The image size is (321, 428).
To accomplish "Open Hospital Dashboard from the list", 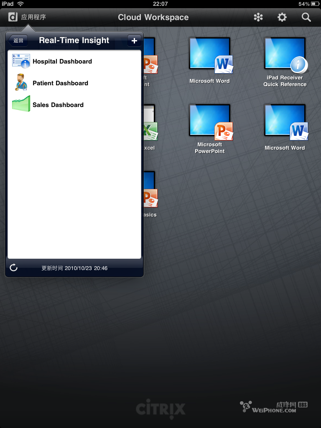I will 62,61.
